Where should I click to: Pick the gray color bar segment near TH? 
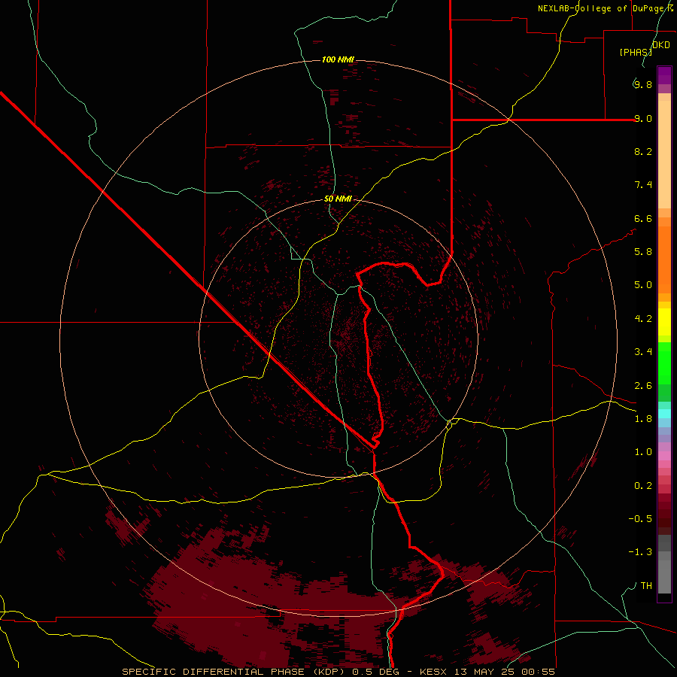point(664,577)
